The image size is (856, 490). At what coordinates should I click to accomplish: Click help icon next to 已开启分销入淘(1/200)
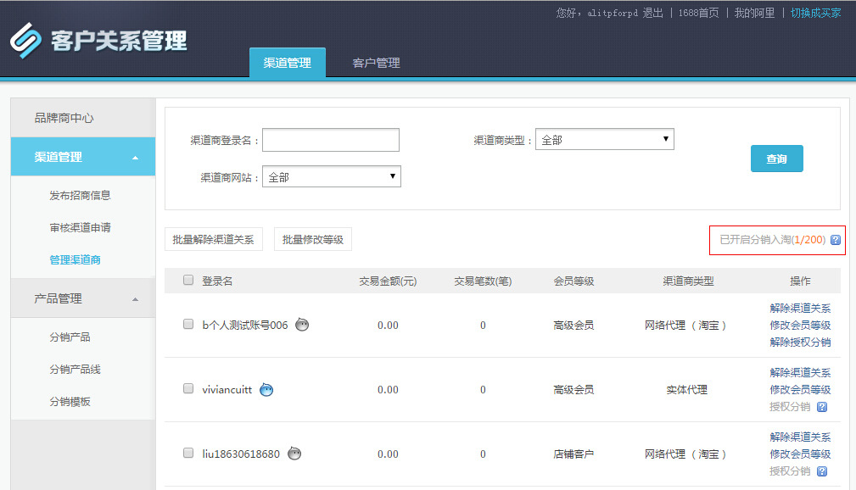pyautogui.click(x=836, y=241)
